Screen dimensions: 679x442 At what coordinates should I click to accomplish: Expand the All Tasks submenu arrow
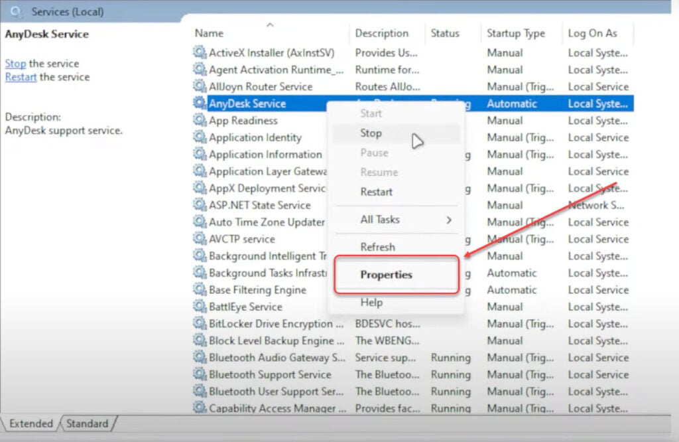(x=449, y=220)
